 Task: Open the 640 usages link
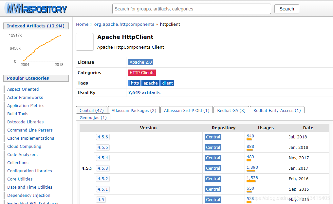250,136
